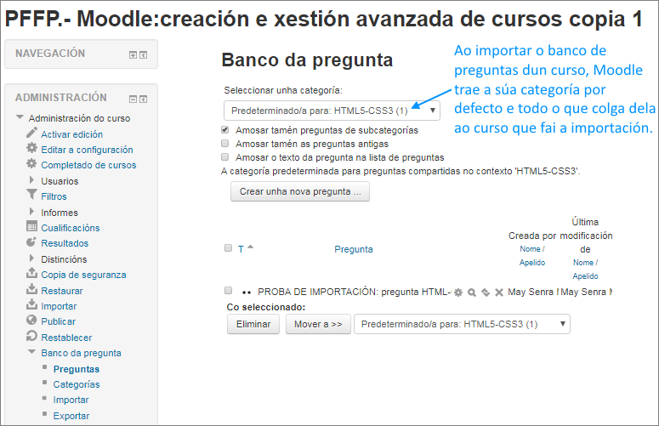The image size is (659, 426).
Task: Click the ADMINISTRACIÓN block title
Action: 61,98
